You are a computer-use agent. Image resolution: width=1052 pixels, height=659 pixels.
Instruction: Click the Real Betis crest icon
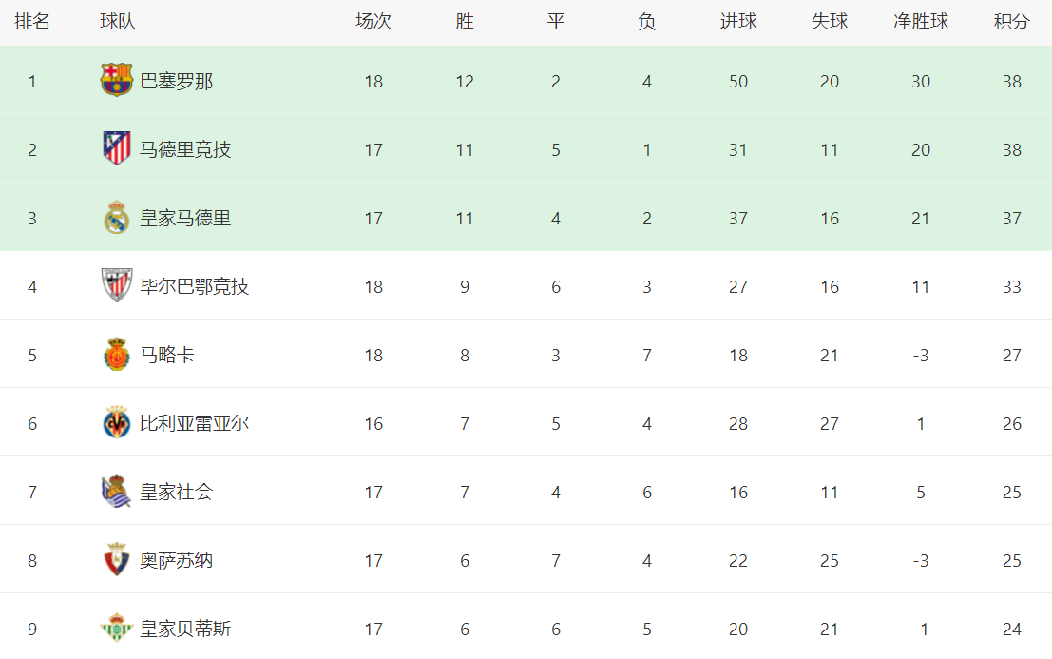pyautogui.click(x=117, y=628)
